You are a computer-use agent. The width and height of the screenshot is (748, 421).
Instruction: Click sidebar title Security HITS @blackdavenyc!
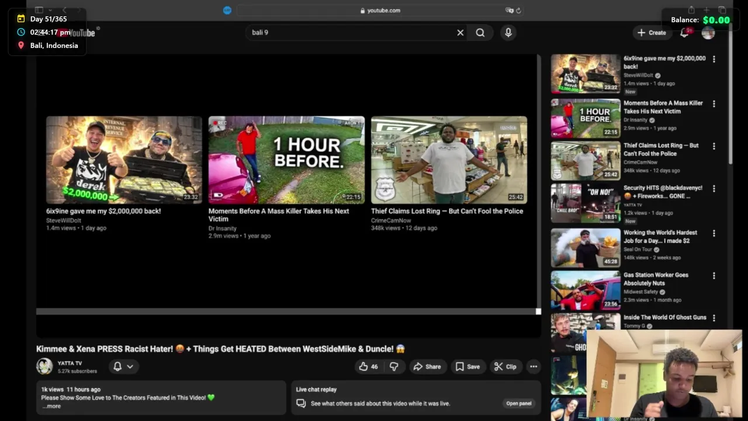coord(663,192)
